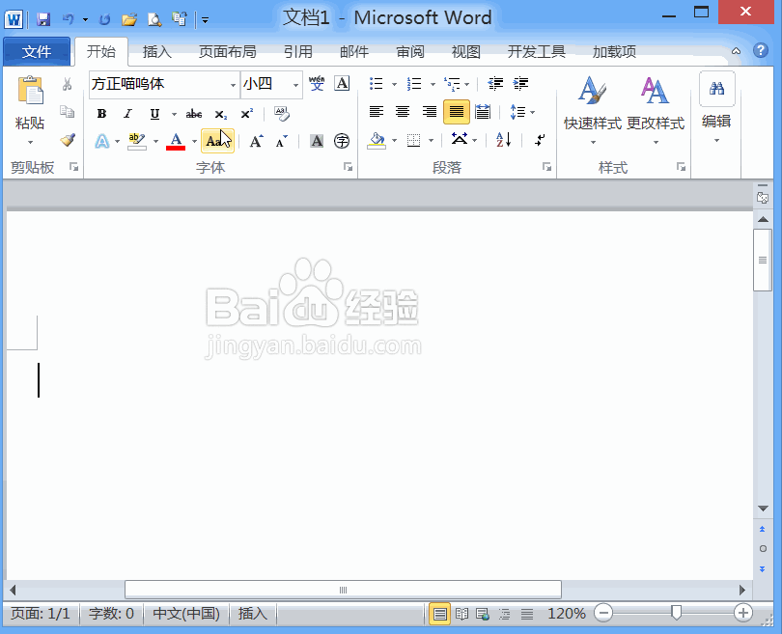This screenshot has width=782, height=634.
Task: Click the text highlight color button
Action: coord(137,141)
